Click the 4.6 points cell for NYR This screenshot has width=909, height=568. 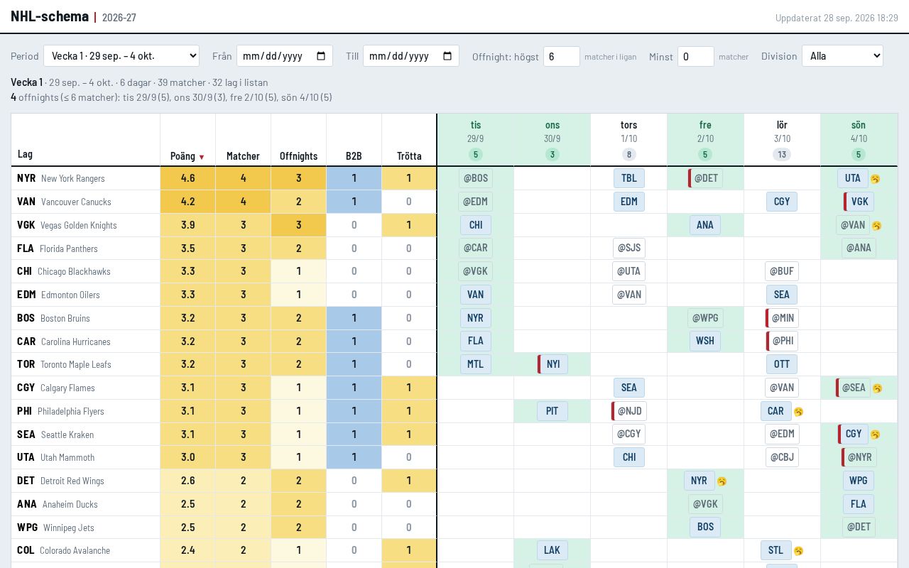187,178
